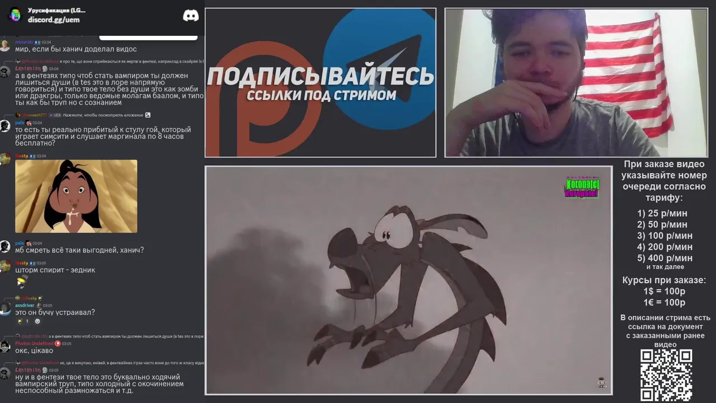
Task: Click the Mushu video player
Action: pyautogui.click(x=409, y=280)
